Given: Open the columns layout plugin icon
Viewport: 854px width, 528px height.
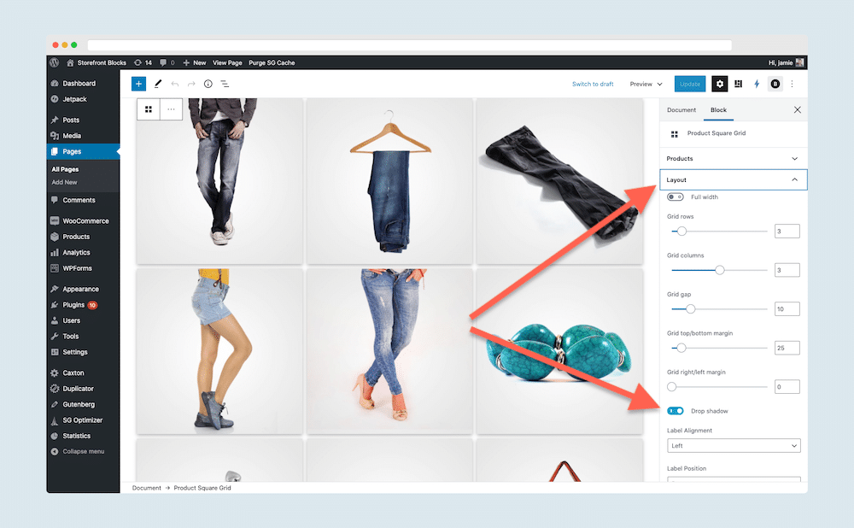Looking at the screenshot, I should 738,84.
